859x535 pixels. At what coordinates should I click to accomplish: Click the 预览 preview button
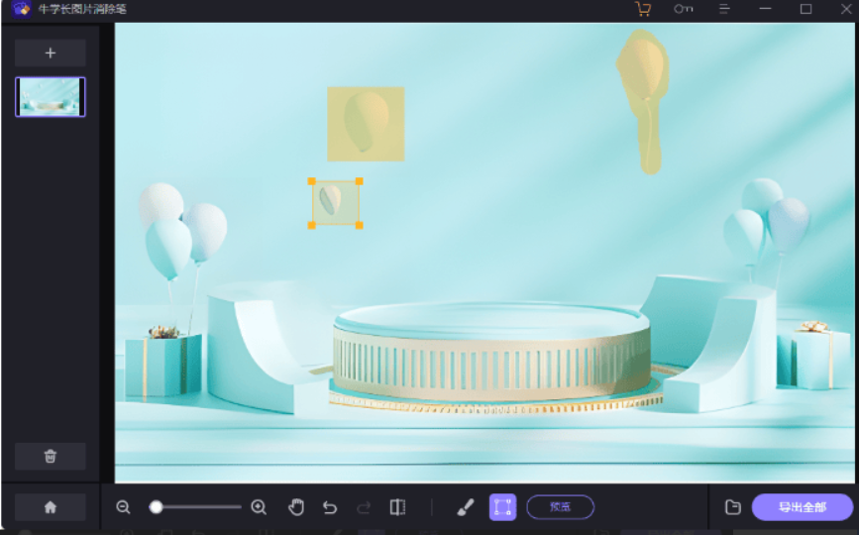560,507
